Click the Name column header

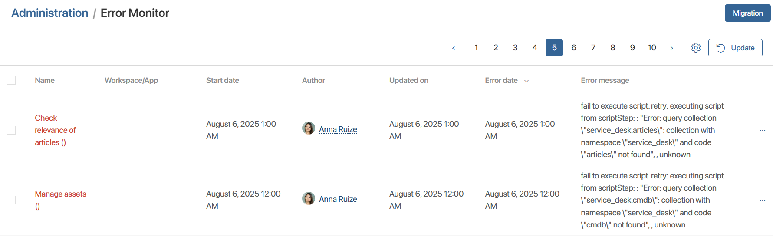tap(45, 80)
